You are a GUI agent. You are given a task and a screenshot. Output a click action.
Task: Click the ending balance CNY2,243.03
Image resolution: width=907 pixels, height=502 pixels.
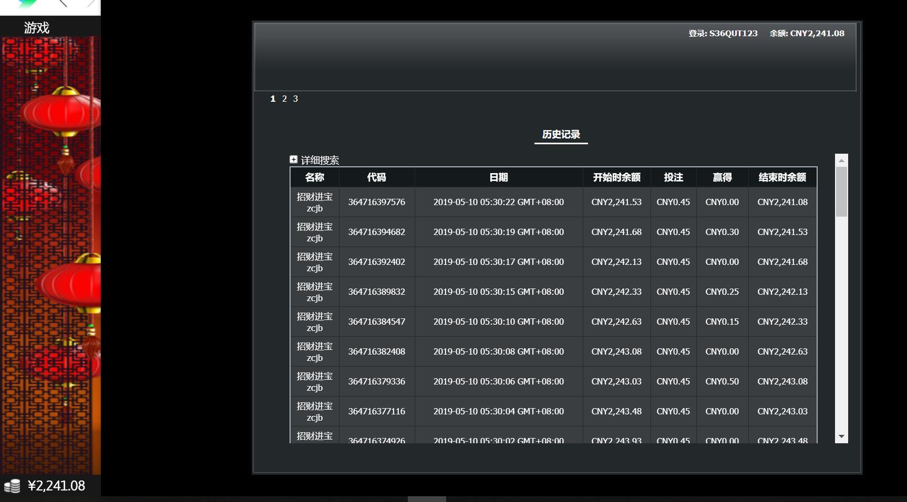pos(782,411)
